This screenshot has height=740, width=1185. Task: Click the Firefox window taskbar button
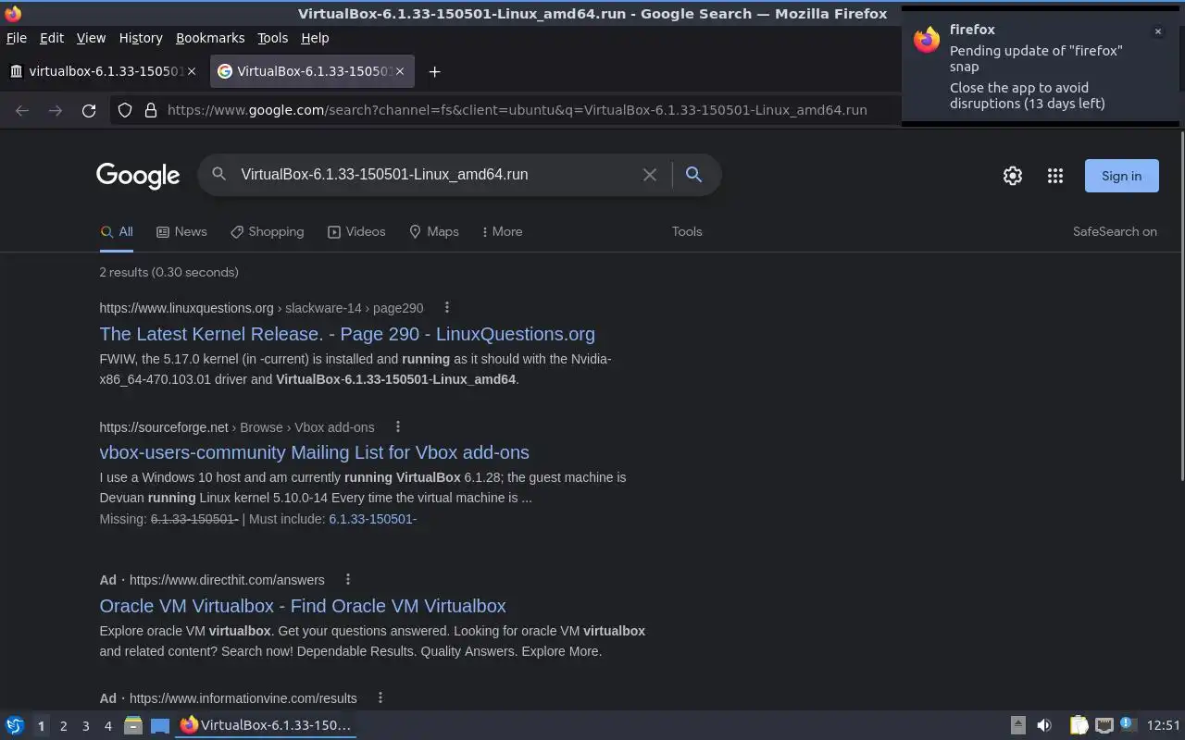266,725
